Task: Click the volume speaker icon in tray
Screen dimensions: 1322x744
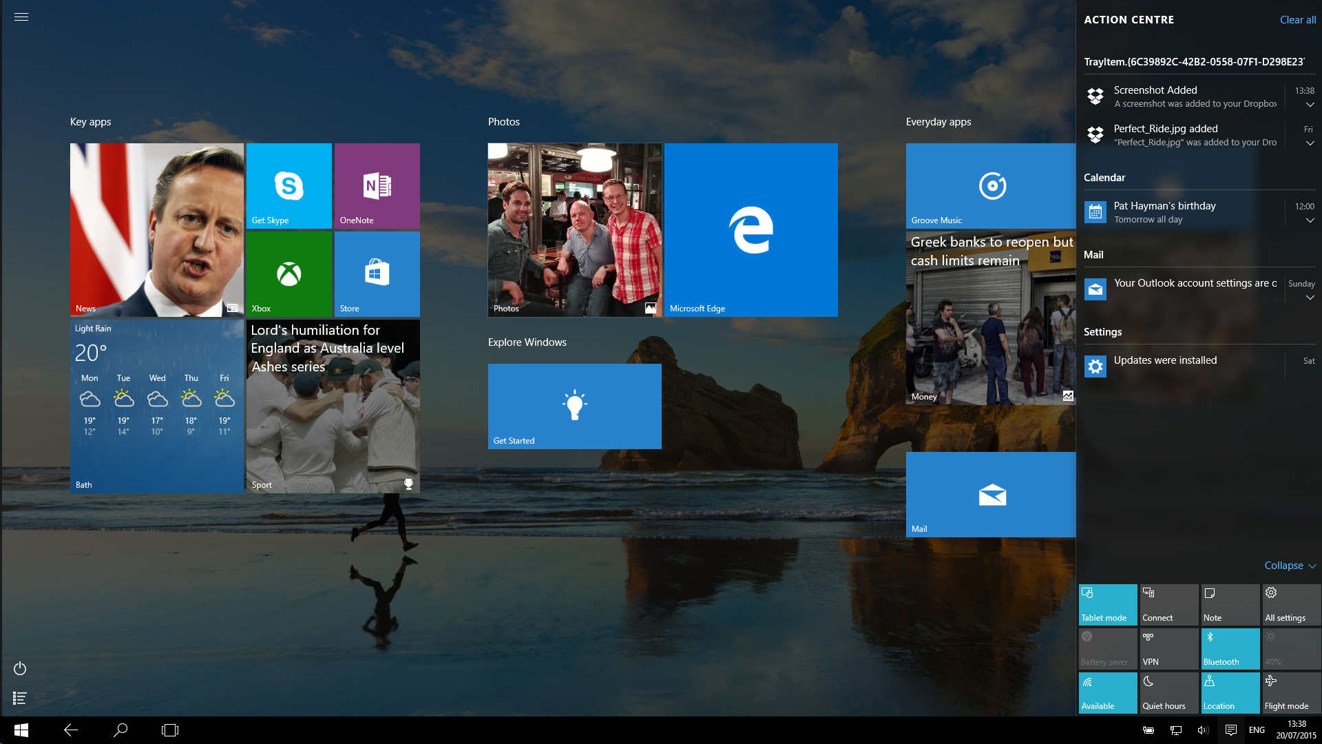Action: pyautogui.click(x=1203, y=730)
